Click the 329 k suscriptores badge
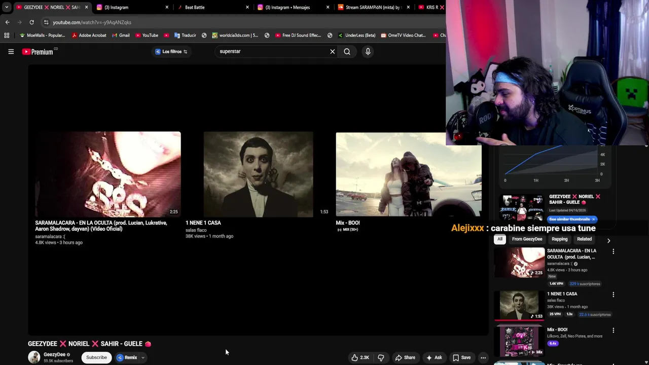This screenshot has height=365, width=649. tap(585, 284)
